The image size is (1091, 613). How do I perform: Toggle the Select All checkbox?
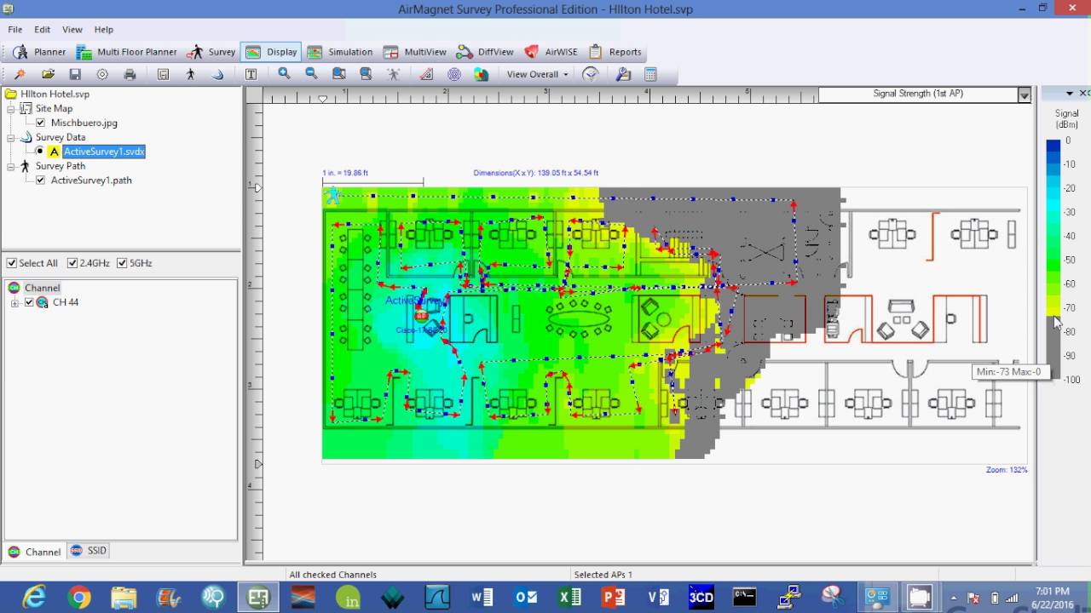pos(11,264)
